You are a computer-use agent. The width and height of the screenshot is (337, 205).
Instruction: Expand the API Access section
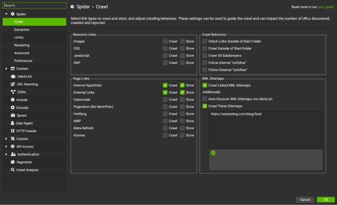(6, 146)
